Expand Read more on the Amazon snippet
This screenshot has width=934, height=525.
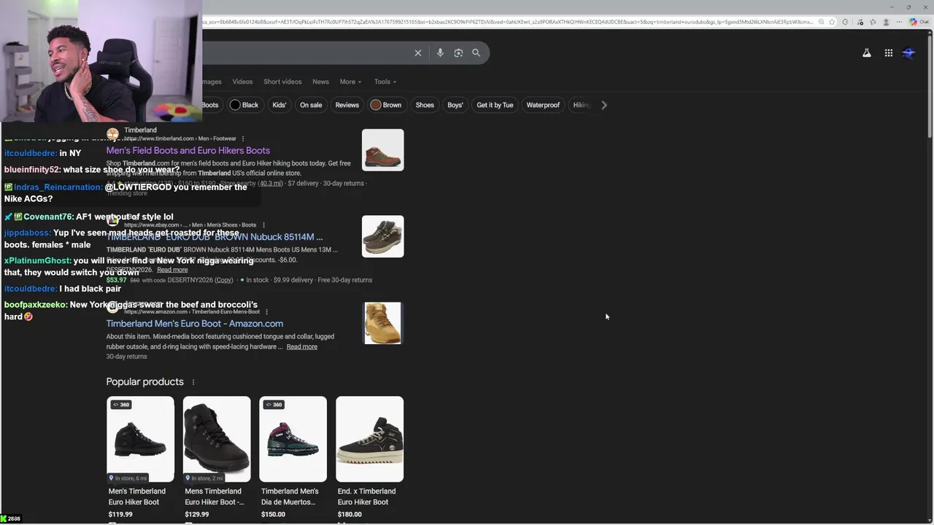302,346
